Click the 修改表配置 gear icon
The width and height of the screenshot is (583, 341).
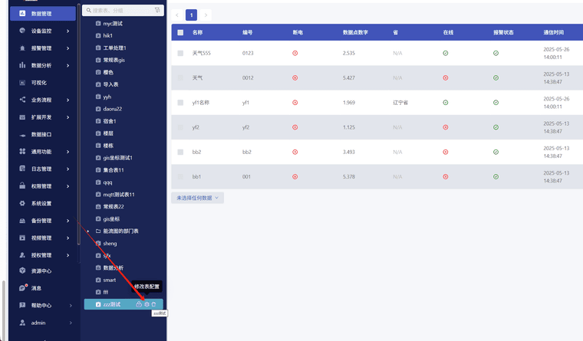(x=147, y=304)
